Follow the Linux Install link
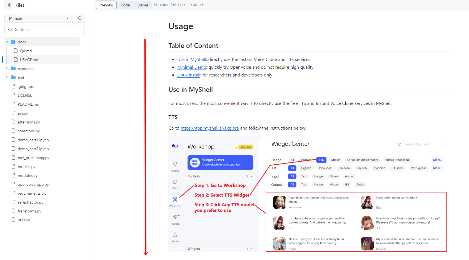 pos(189,75)
